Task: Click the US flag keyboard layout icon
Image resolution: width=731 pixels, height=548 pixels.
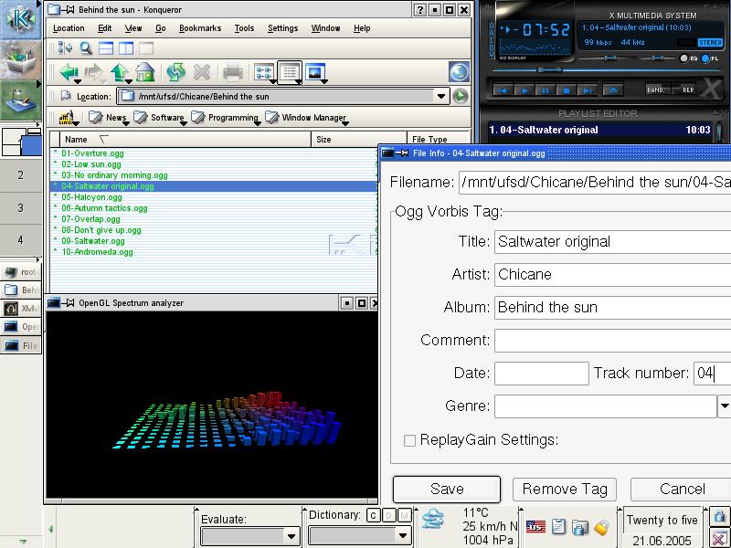Action: 535,527
